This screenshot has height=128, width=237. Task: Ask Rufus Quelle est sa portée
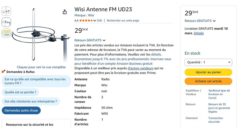coord(20,92)
